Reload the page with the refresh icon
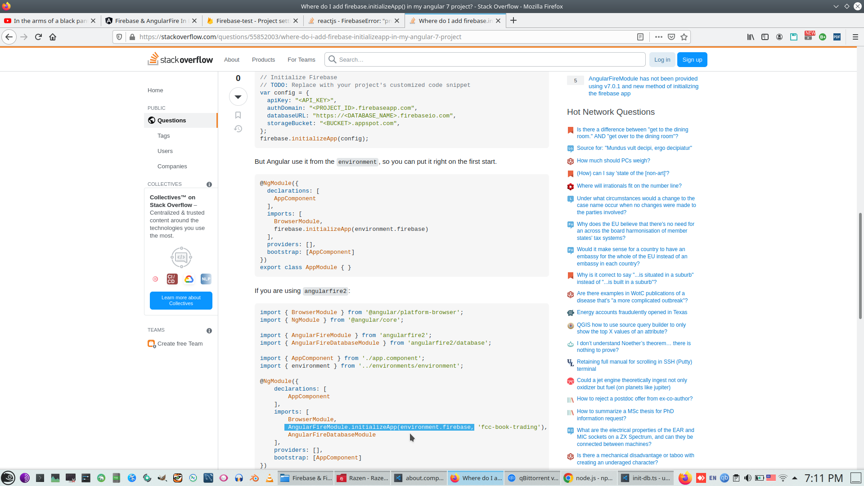The image size is (864, 486). (38, 37)
